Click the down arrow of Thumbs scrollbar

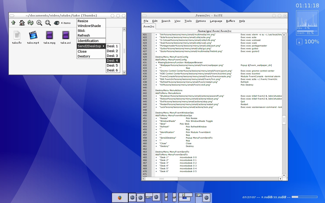pyautogui.click(x=124, y=73)
